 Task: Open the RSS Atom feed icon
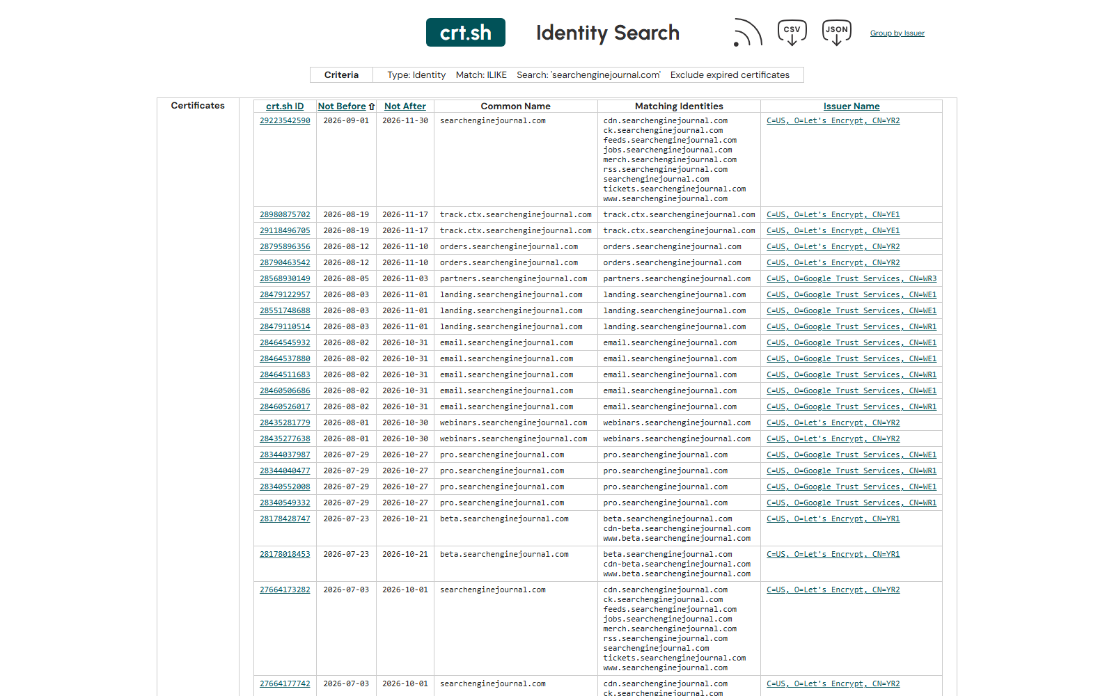[748, 33]
